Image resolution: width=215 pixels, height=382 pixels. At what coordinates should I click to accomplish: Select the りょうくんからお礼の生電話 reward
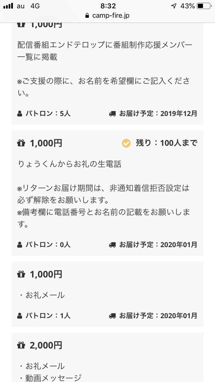tap(107, 193)
